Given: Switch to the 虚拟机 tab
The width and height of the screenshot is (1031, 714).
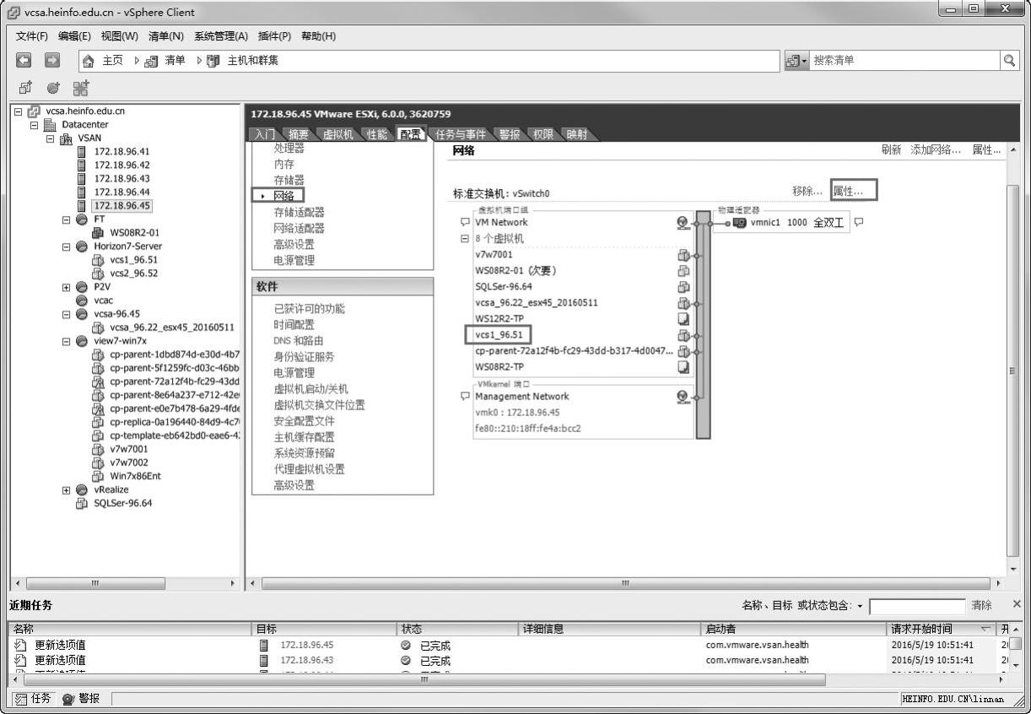Looking at the screenshot, I should (337, 134).
